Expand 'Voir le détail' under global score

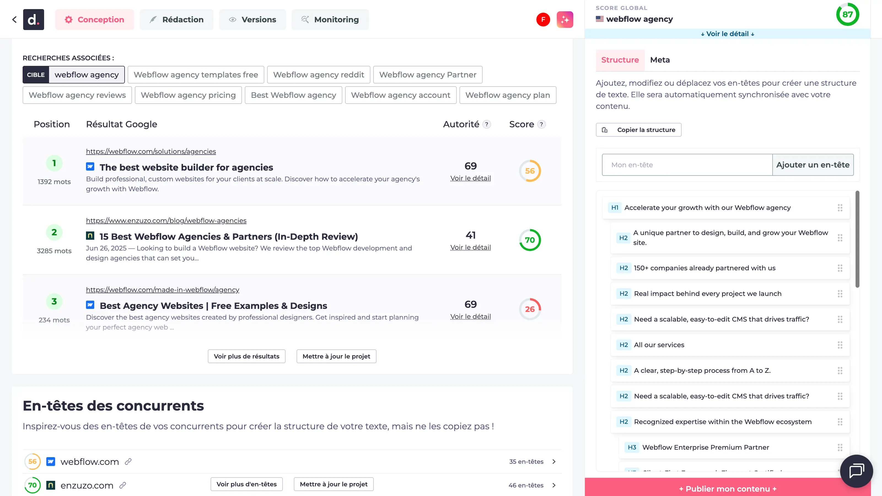(727, 34)
